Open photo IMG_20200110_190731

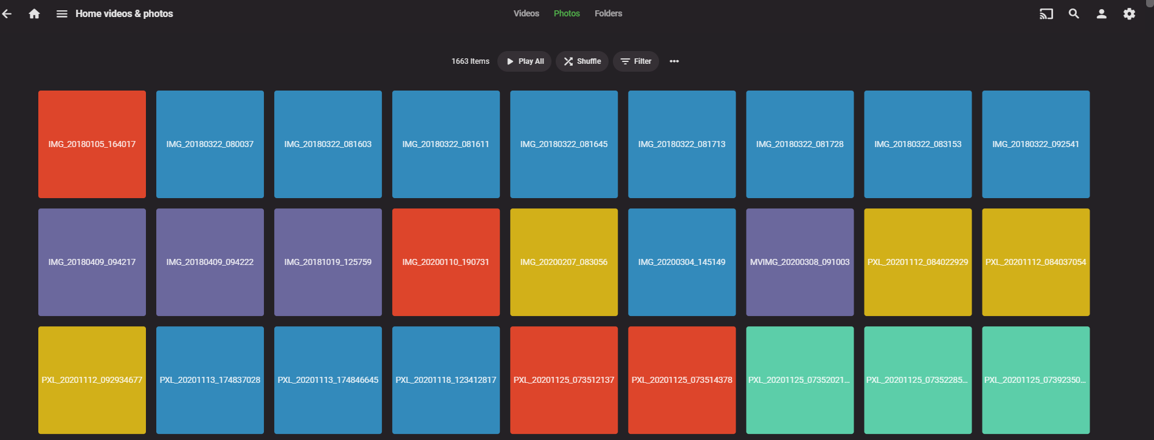[x=446, y=262]
